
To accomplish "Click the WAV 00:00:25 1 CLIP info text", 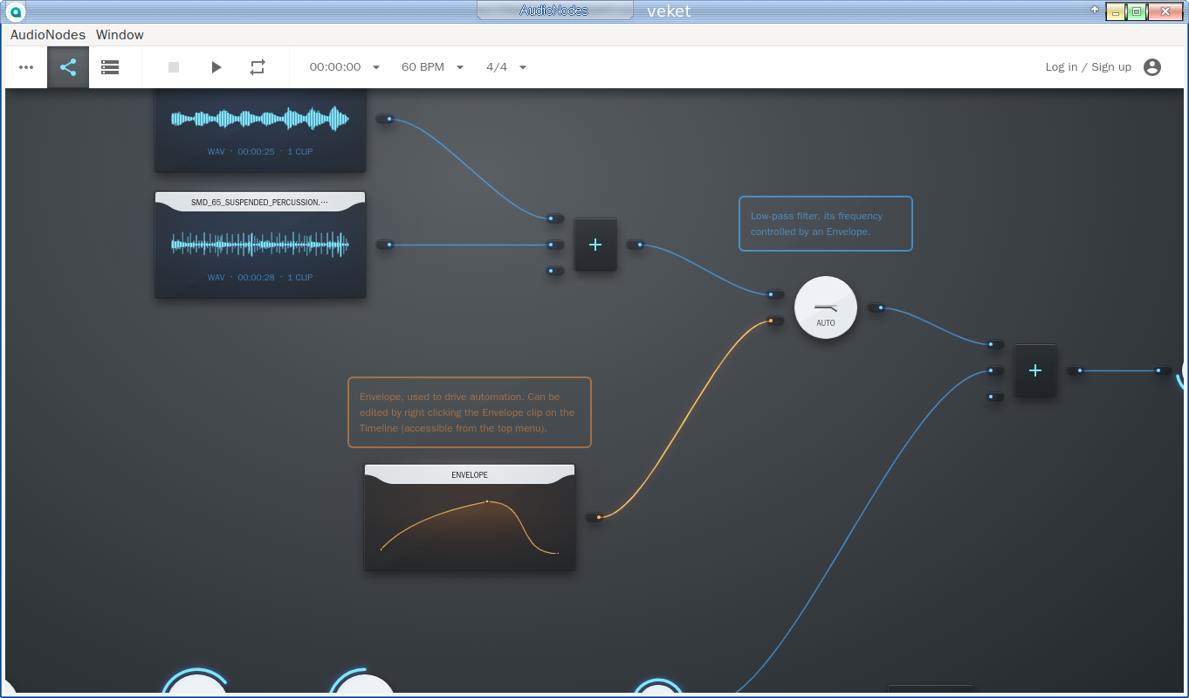I will tap(260, 152).
